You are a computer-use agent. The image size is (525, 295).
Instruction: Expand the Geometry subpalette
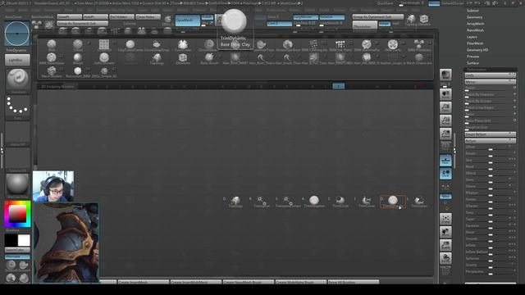474,17
